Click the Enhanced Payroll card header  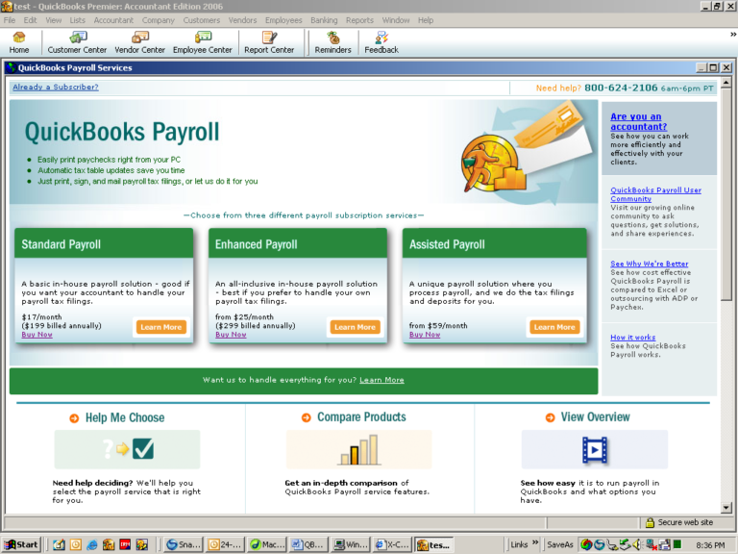[298, 243]
